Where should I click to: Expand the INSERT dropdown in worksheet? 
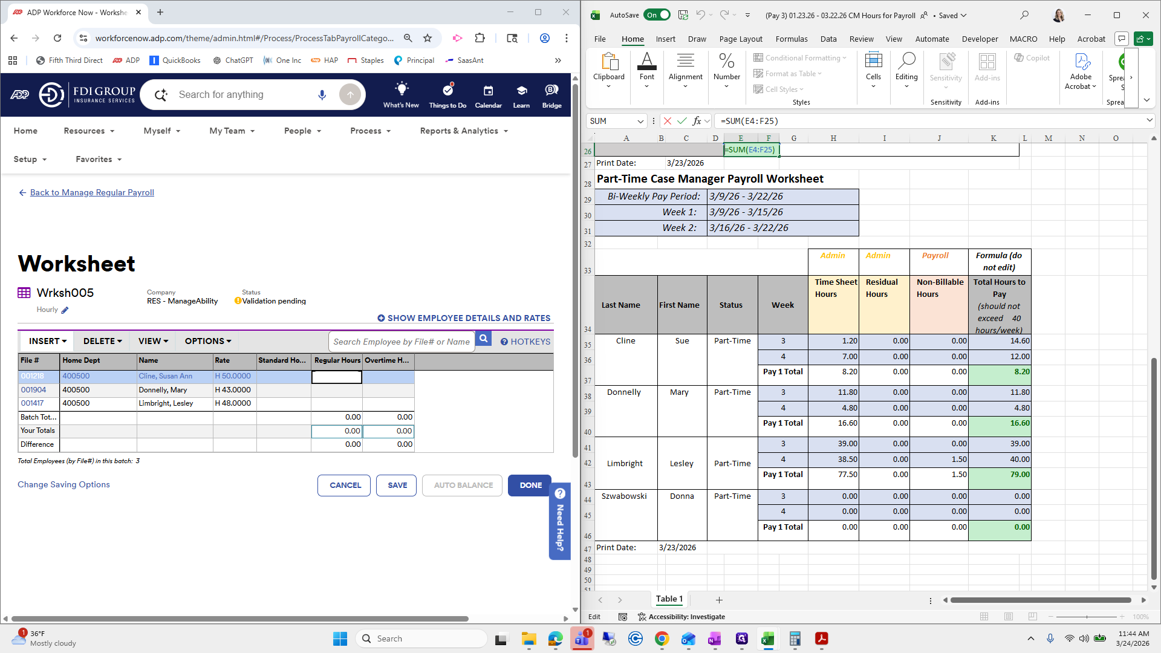(x=48, y=341)
